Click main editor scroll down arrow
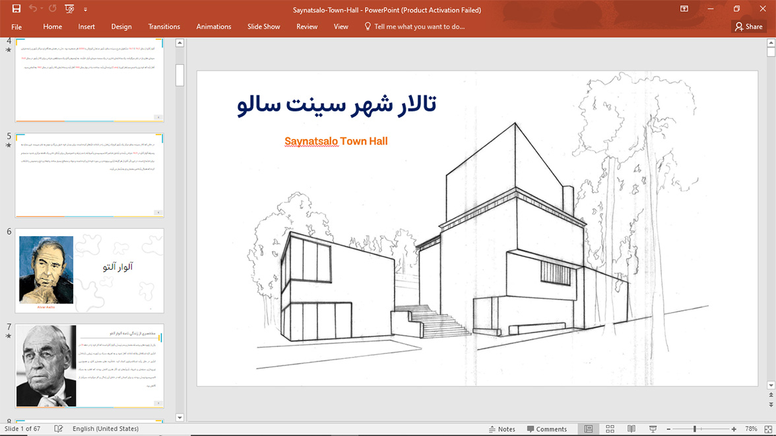The width and height of the screenshot is (776, 436). click(x=771, y=385)
